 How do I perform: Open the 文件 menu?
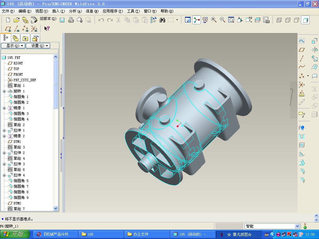[x=8, y=11]
